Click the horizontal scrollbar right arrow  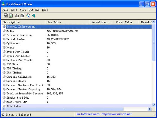[x=150, y=109]
